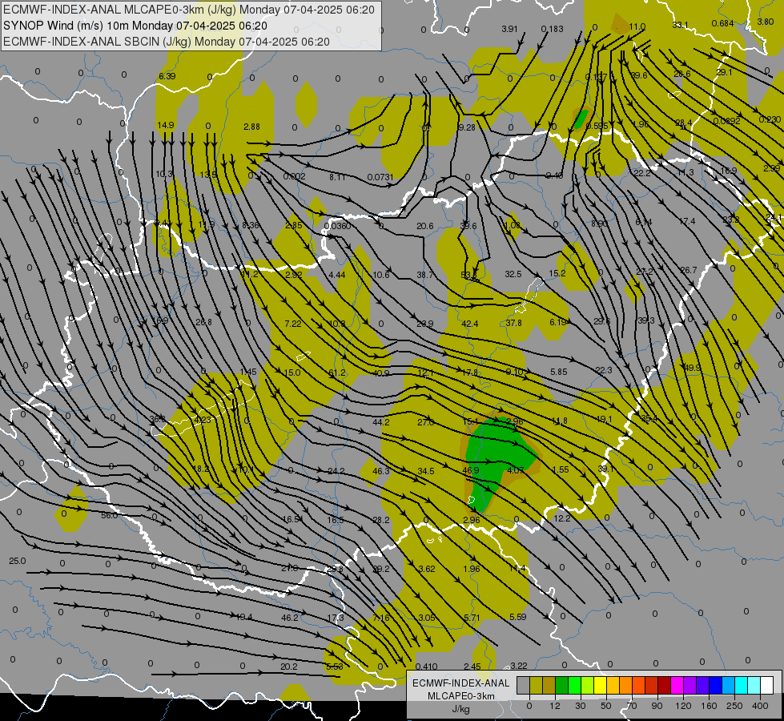Image resolution: width=784 pixels, height=721 pixels.
Task: Choose the bright green legend swatch
Action: pyautogui.click(x=574, y=685)
